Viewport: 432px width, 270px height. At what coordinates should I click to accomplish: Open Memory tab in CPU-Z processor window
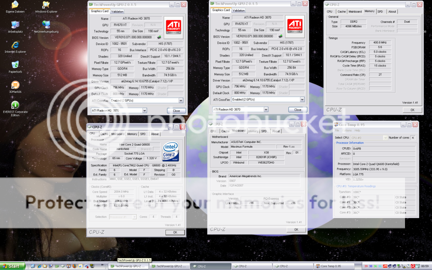(132, 134)
